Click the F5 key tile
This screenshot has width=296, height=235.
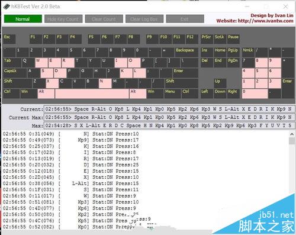pos(94,39)
